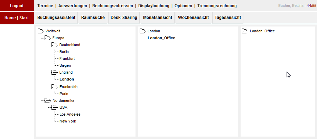
Task: Select Berlin in the location tree
Action: 64,52
